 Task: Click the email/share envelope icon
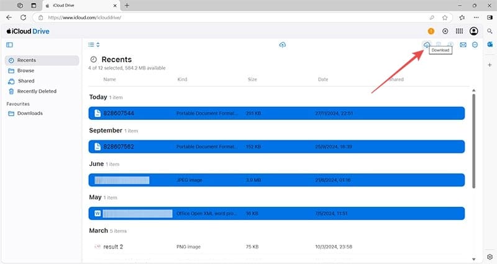click(x=463, y=45)
